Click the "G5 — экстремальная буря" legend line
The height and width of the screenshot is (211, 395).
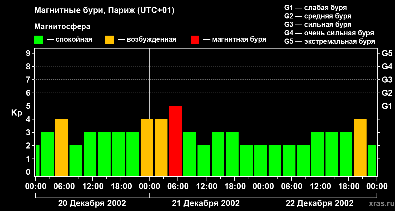click(330, 41)
